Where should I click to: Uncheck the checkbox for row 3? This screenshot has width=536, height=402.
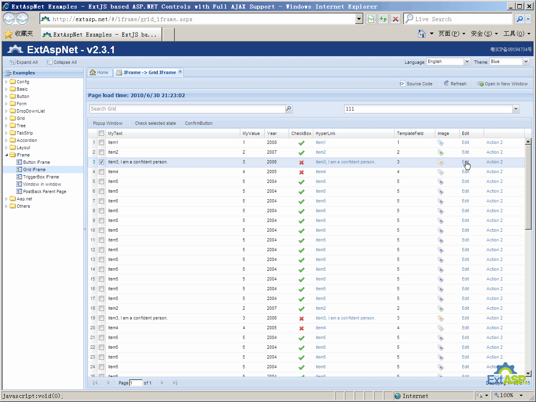tap(101, 162)
